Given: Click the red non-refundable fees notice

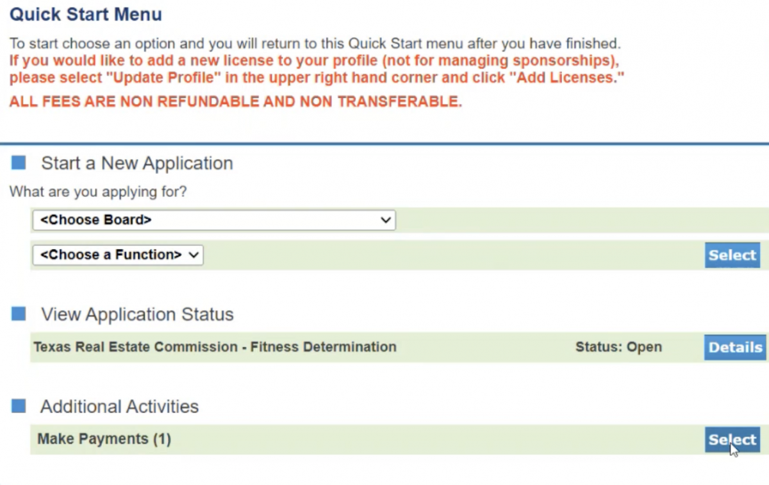Looking at the screenshot, I should pyautogui.click(x=235, y=102).
